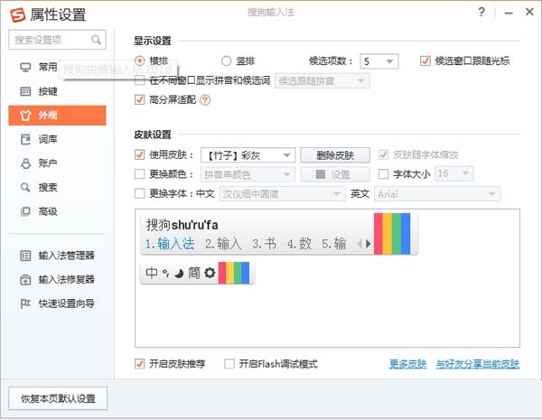Click candidate 4.数 in the preview
542x420 pixels.
coord(299,244)
